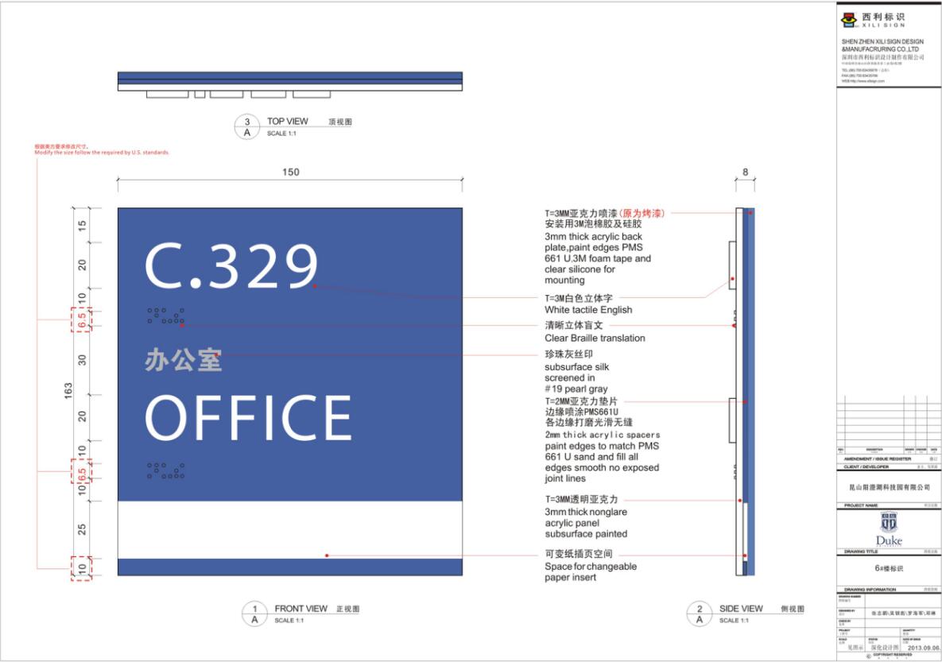Click the red text 原为烤漆 in the annotation
The height and width of the screenshot is (662, 942).
(642, 213)
